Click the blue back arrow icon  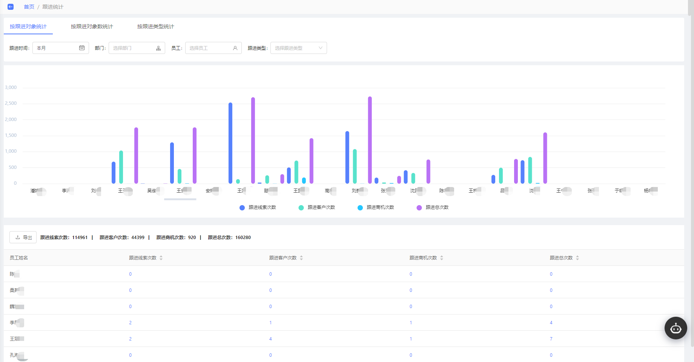[x=11, y=7]
